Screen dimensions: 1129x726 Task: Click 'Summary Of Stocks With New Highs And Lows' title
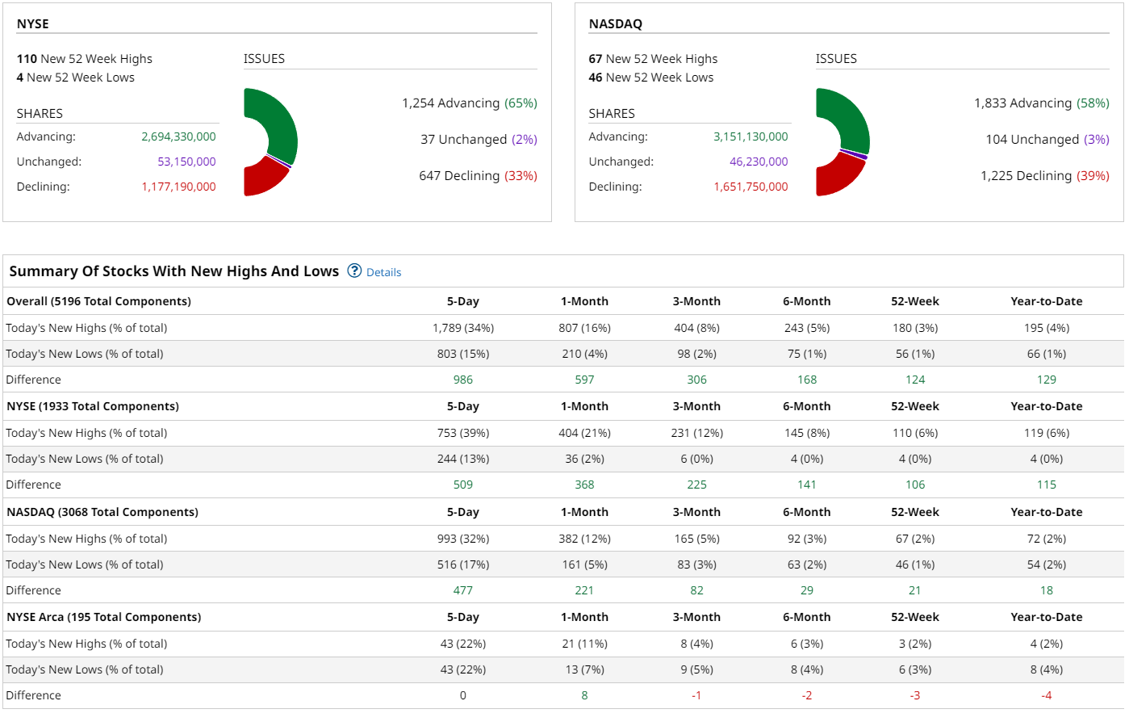[174, 271]
